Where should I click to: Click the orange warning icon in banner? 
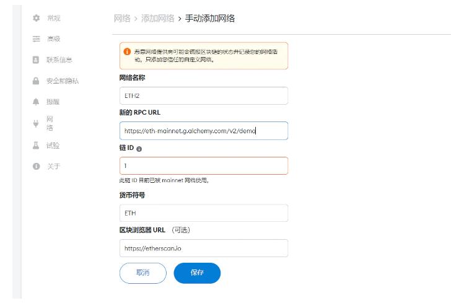[127, 51]
